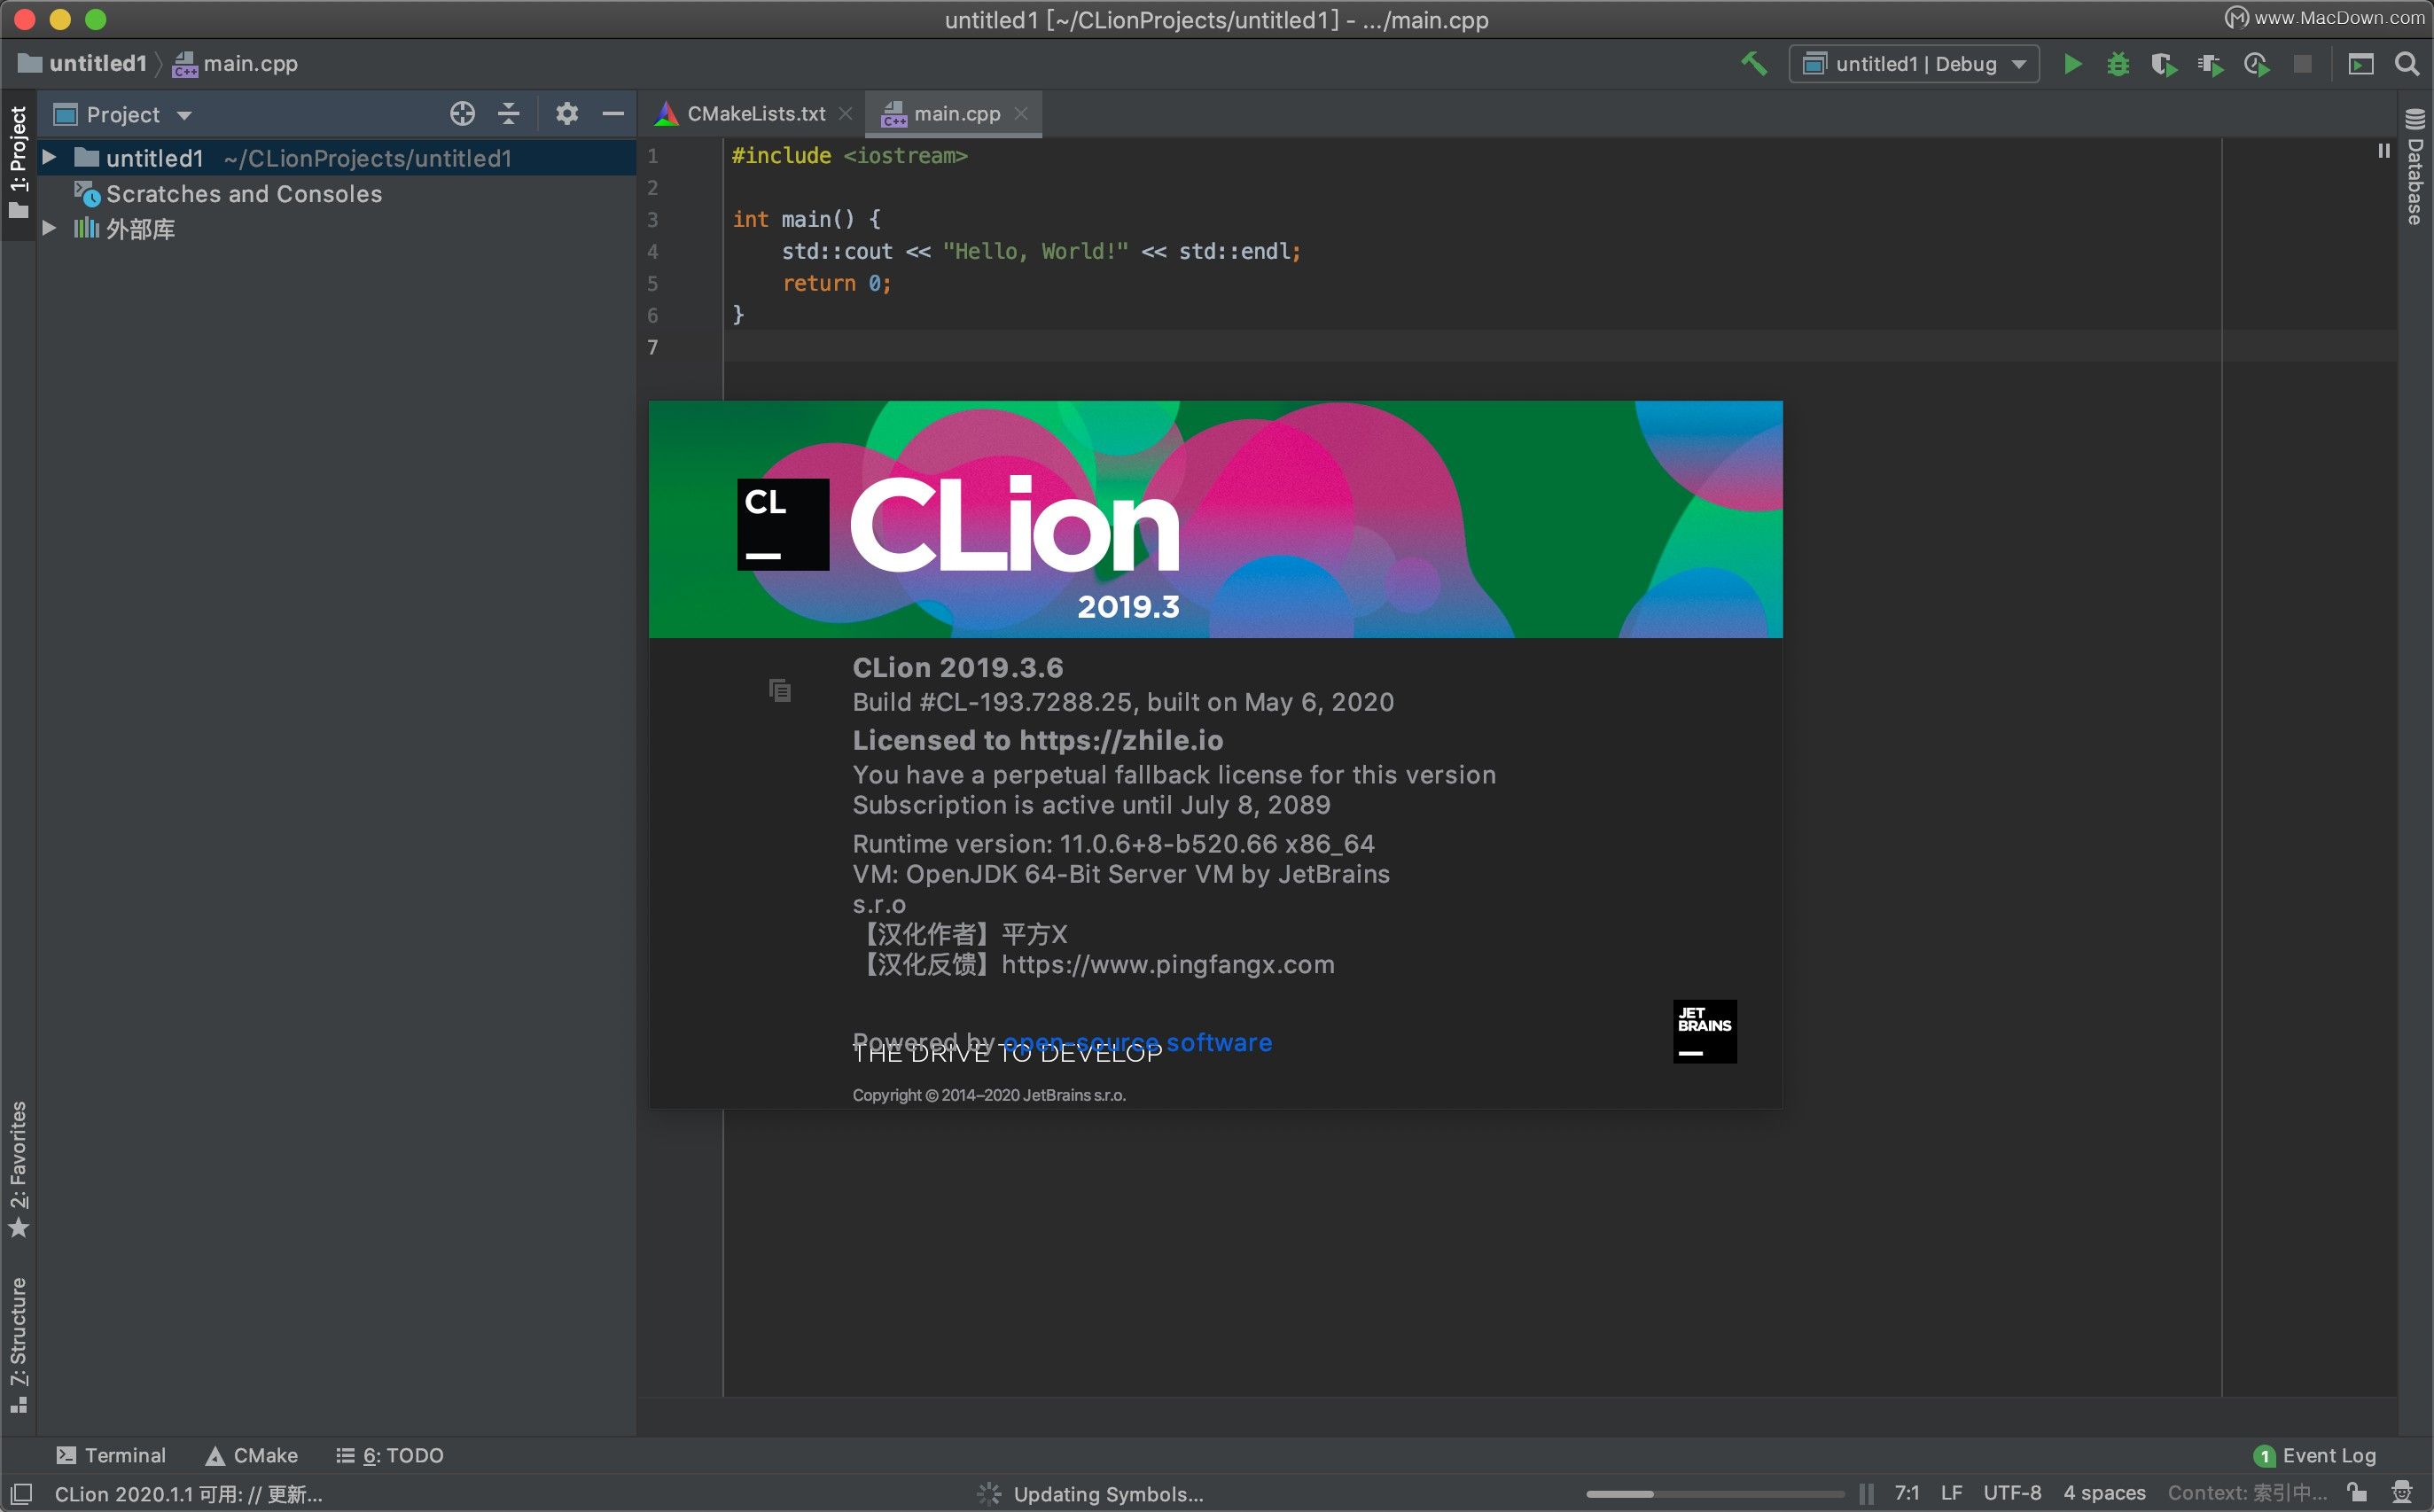Close the CMakeLists.txt tab
Screen dimensions: 2434x1512
click(x=845, y=114)
